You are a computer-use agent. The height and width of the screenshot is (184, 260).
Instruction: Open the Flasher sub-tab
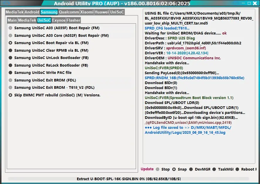pos(73,20)
